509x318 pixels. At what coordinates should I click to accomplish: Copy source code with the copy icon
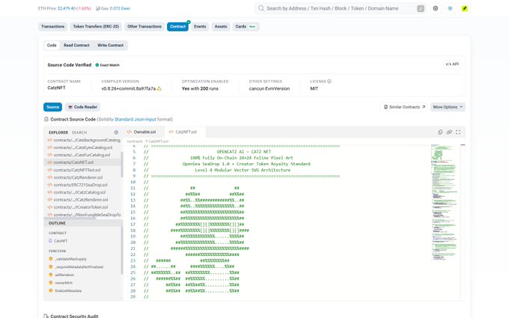(440, 132)
